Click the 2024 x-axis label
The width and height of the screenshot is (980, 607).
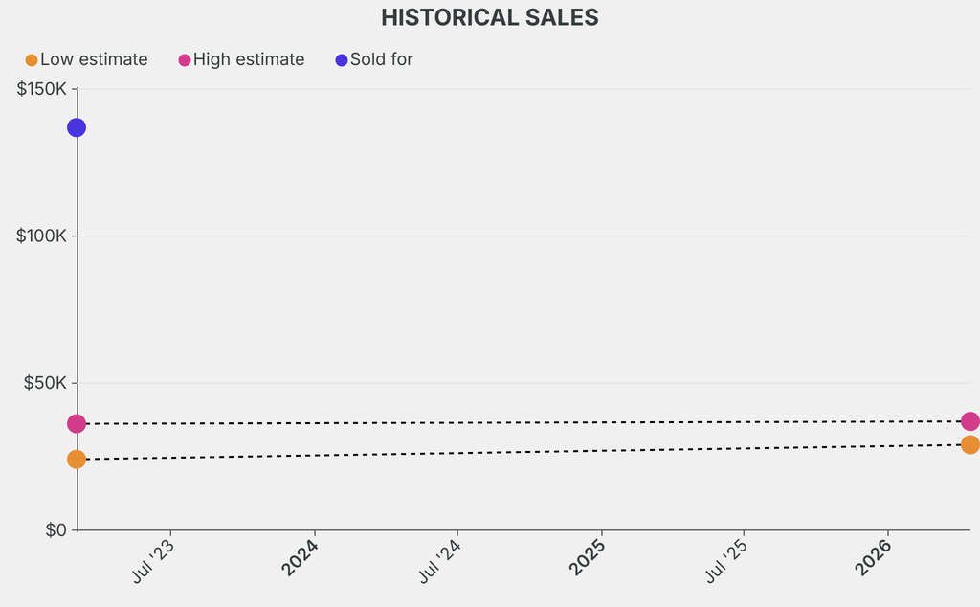301,557
